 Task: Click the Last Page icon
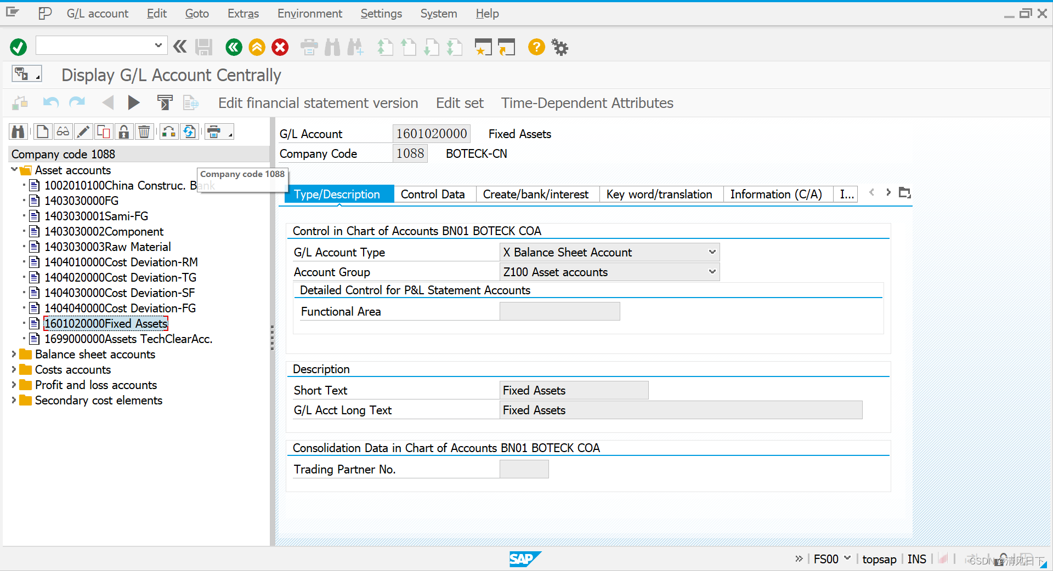click(455, 47)
